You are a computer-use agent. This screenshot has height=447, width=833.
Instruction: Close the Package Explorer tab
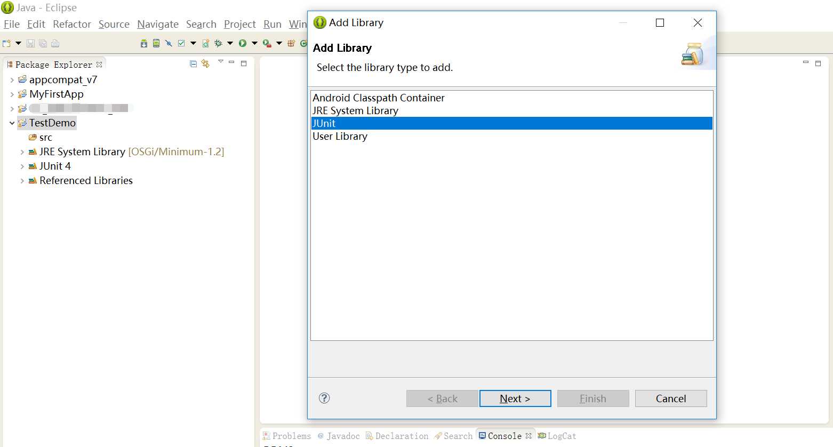click(99, 65)
